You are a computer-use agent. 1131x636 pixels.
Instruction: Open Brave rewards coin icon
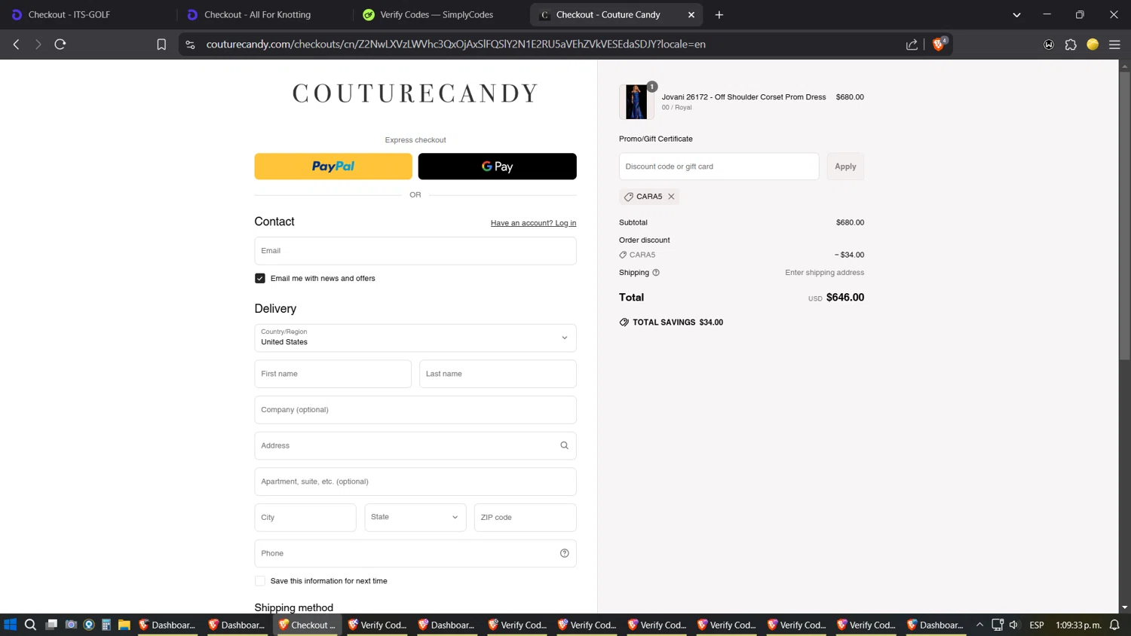(1093, 44)
